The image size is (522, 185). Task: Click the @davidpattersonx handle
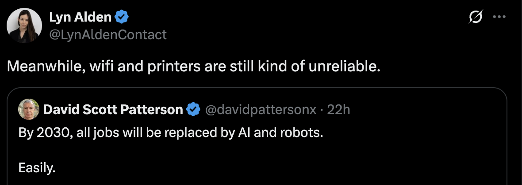click(x=260, y=110)
